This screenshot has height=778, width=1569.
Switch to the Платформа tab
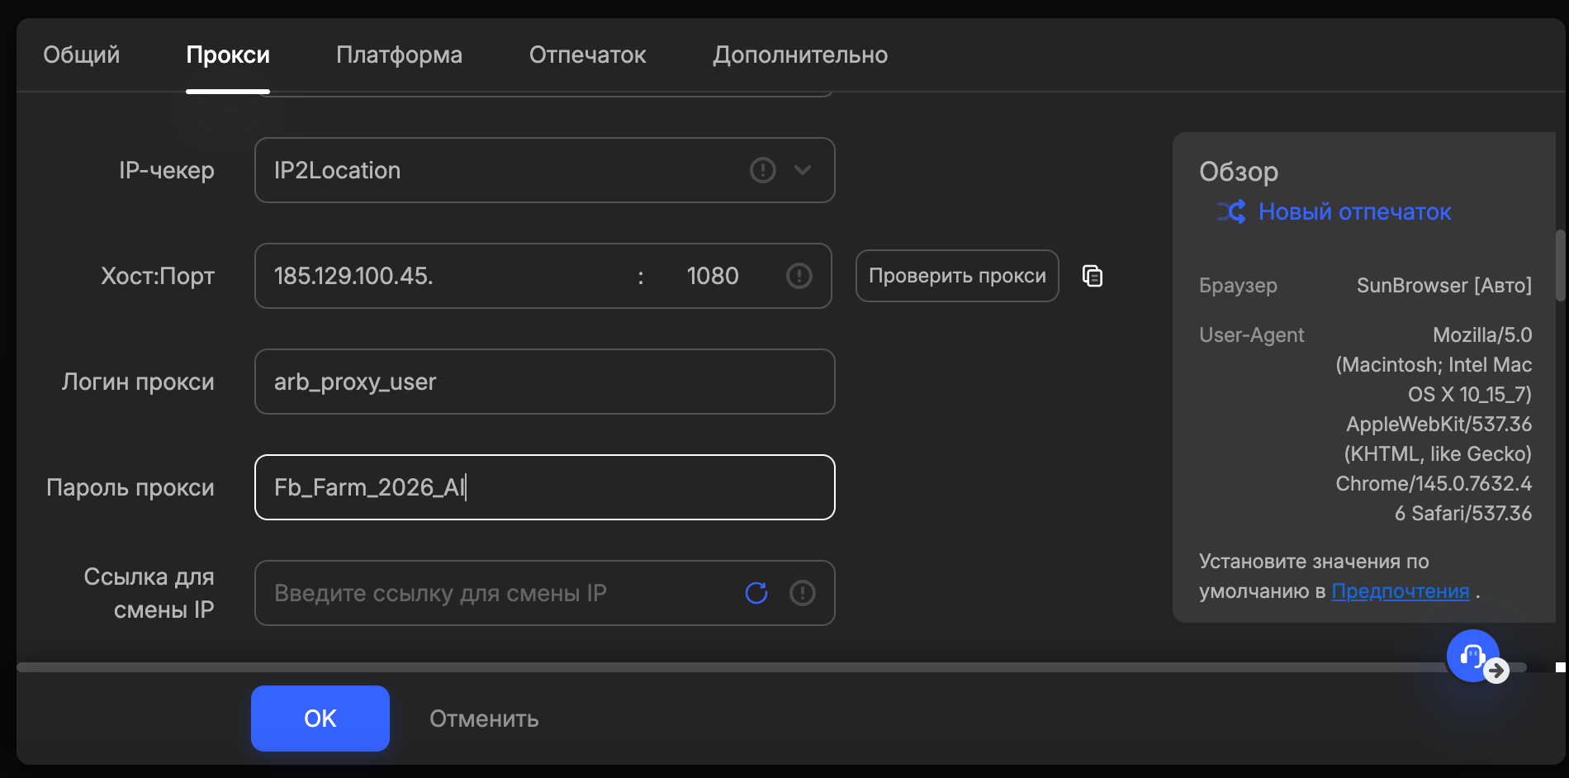(399, 55)
